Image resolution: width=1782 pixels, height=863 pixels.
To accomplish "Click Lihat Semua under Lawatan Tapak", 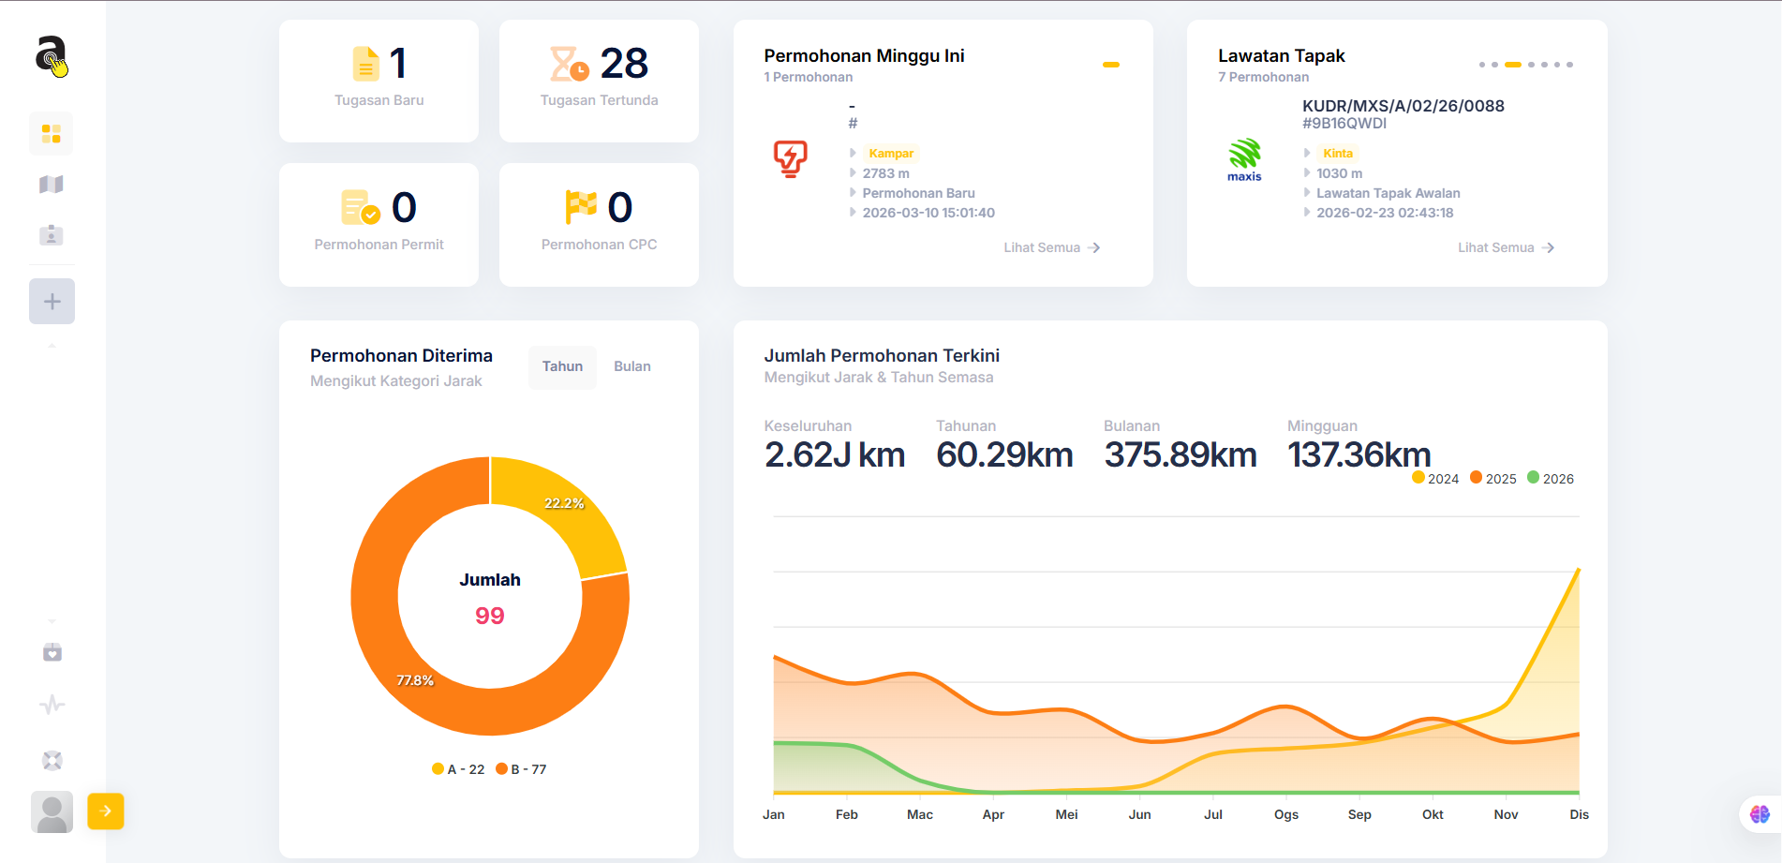I will tap(1506, 247).
